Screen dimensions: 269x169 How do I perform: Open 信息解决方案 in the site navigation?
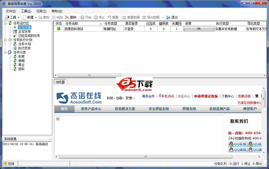tap(125, 109)
